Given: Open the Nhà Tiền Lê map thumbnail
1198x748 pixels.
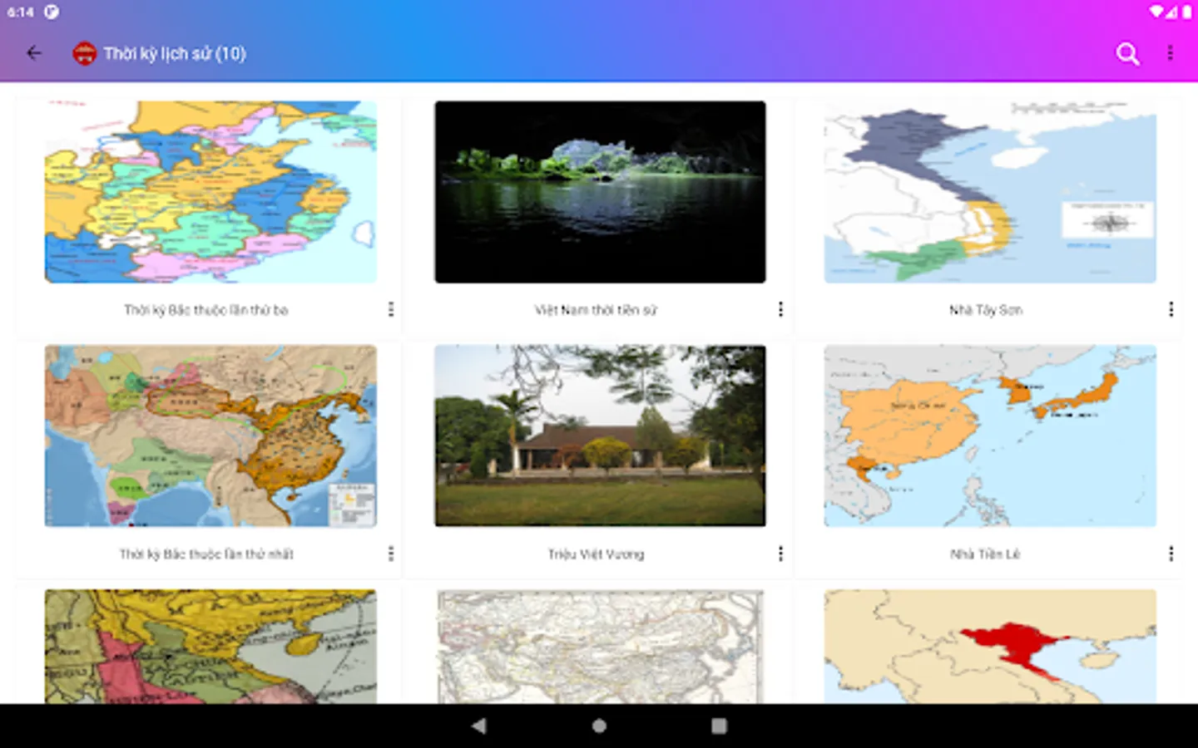Looking at the screenshot, I should coord(990,436).
